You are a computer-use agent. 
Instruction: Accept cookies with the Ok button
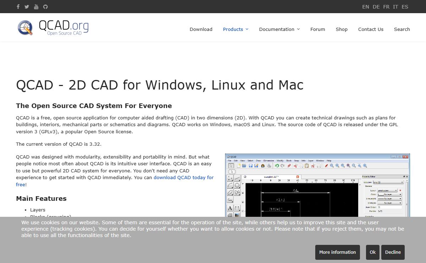(x=373, y=252)
